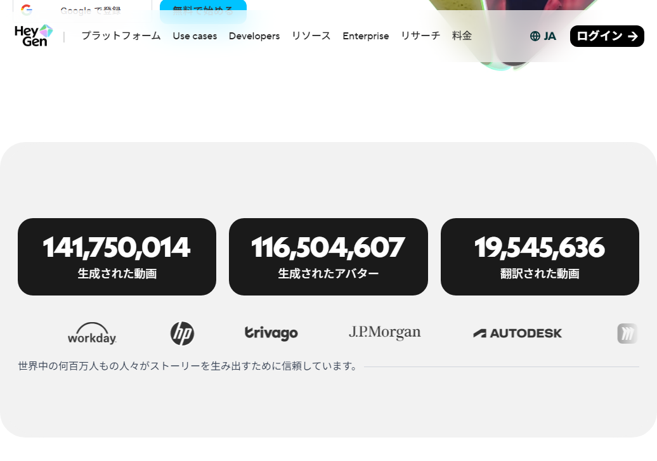
Task: Open the Developers menu
Action: (254, 36)
